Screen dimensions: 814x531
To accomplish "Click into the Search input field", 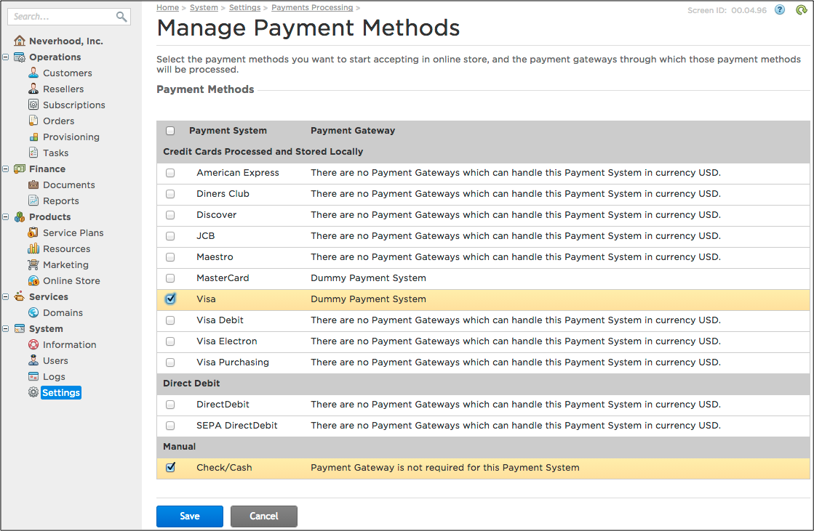I will click(62, 16).
